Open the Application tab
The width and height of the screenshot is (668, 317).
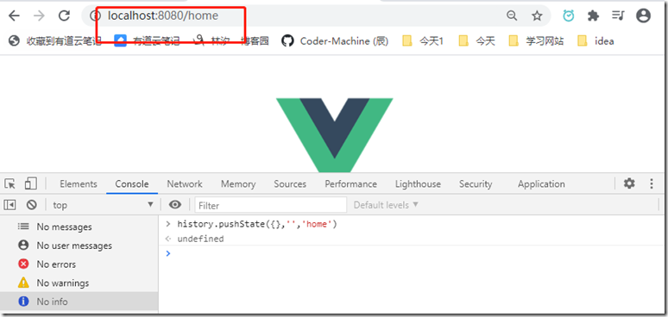tap(541, 184)
